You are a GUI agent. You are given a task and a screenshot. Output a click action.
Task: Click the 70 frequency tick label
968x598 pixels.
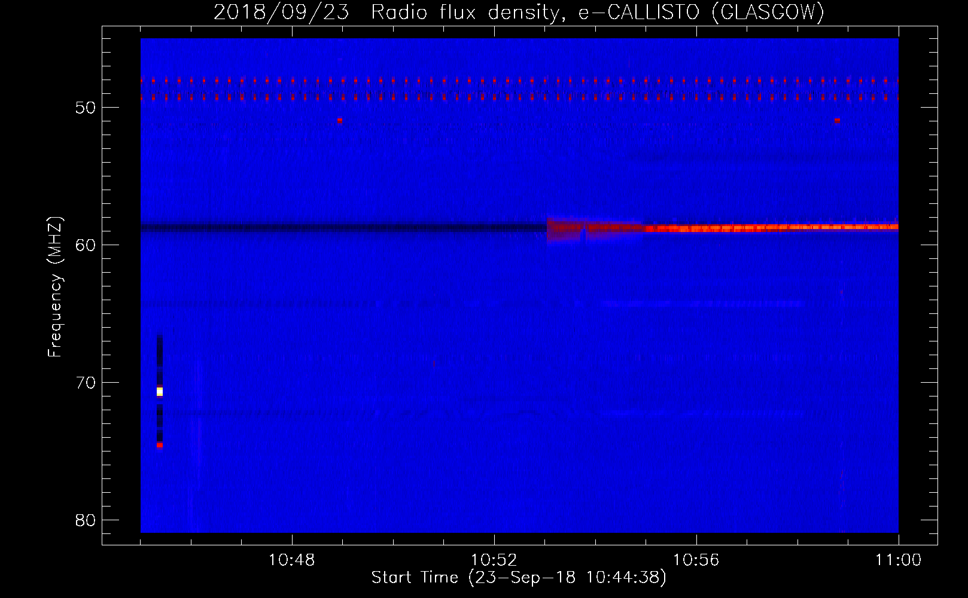tap(86, 382)
